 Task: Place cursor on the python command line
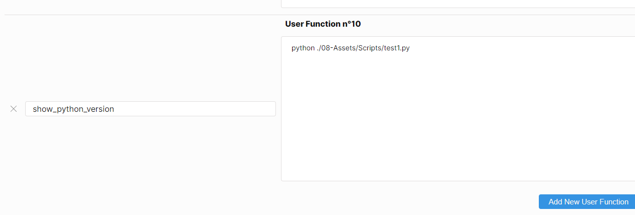(350, 48)
